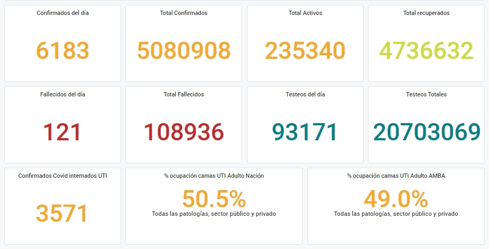Open the Total Fallecidos card
489x249 pixels.
pyautogui.click(x=184, y=125)
